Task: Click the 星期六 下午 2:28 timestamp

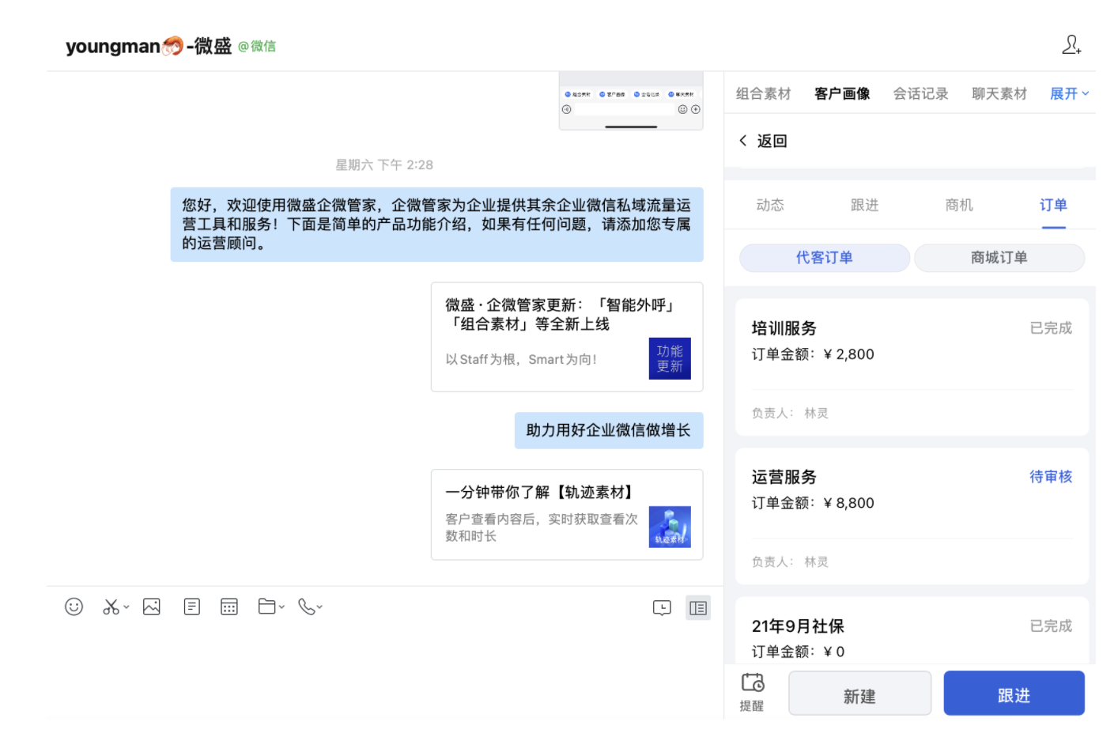Action: (x=384, y=164)
